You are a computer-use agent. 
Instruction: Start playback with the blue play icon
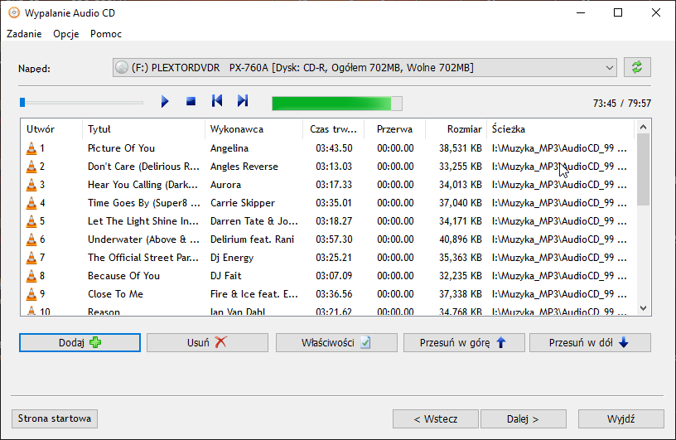pyautogui.click(x=165, y=102)
